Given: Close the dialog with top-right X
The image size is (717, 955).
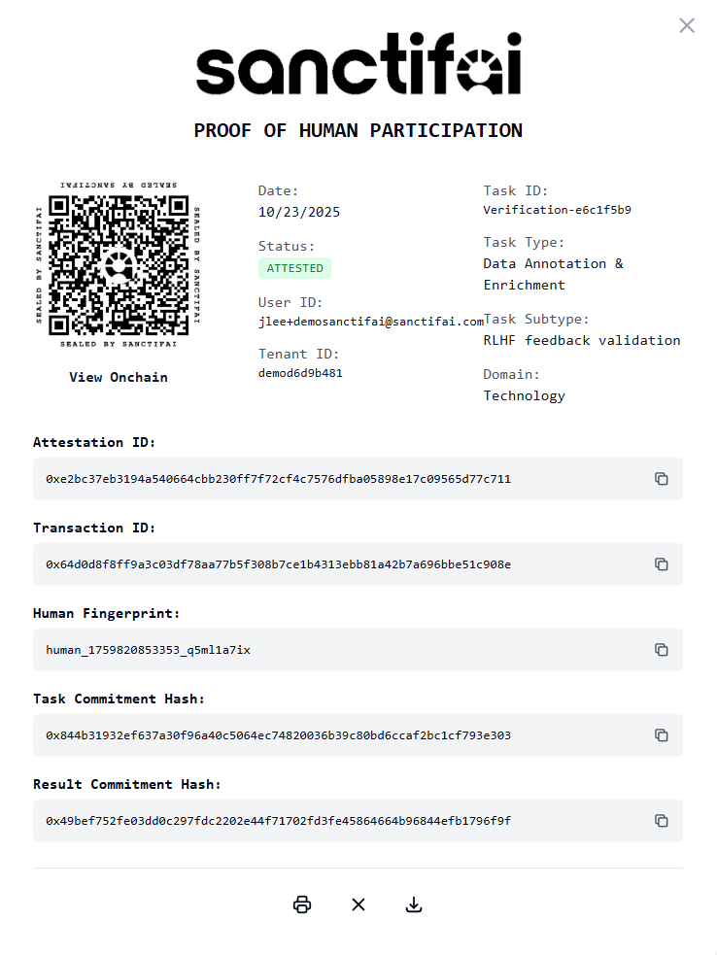Looking at the screenshot, I should [687, 25].
